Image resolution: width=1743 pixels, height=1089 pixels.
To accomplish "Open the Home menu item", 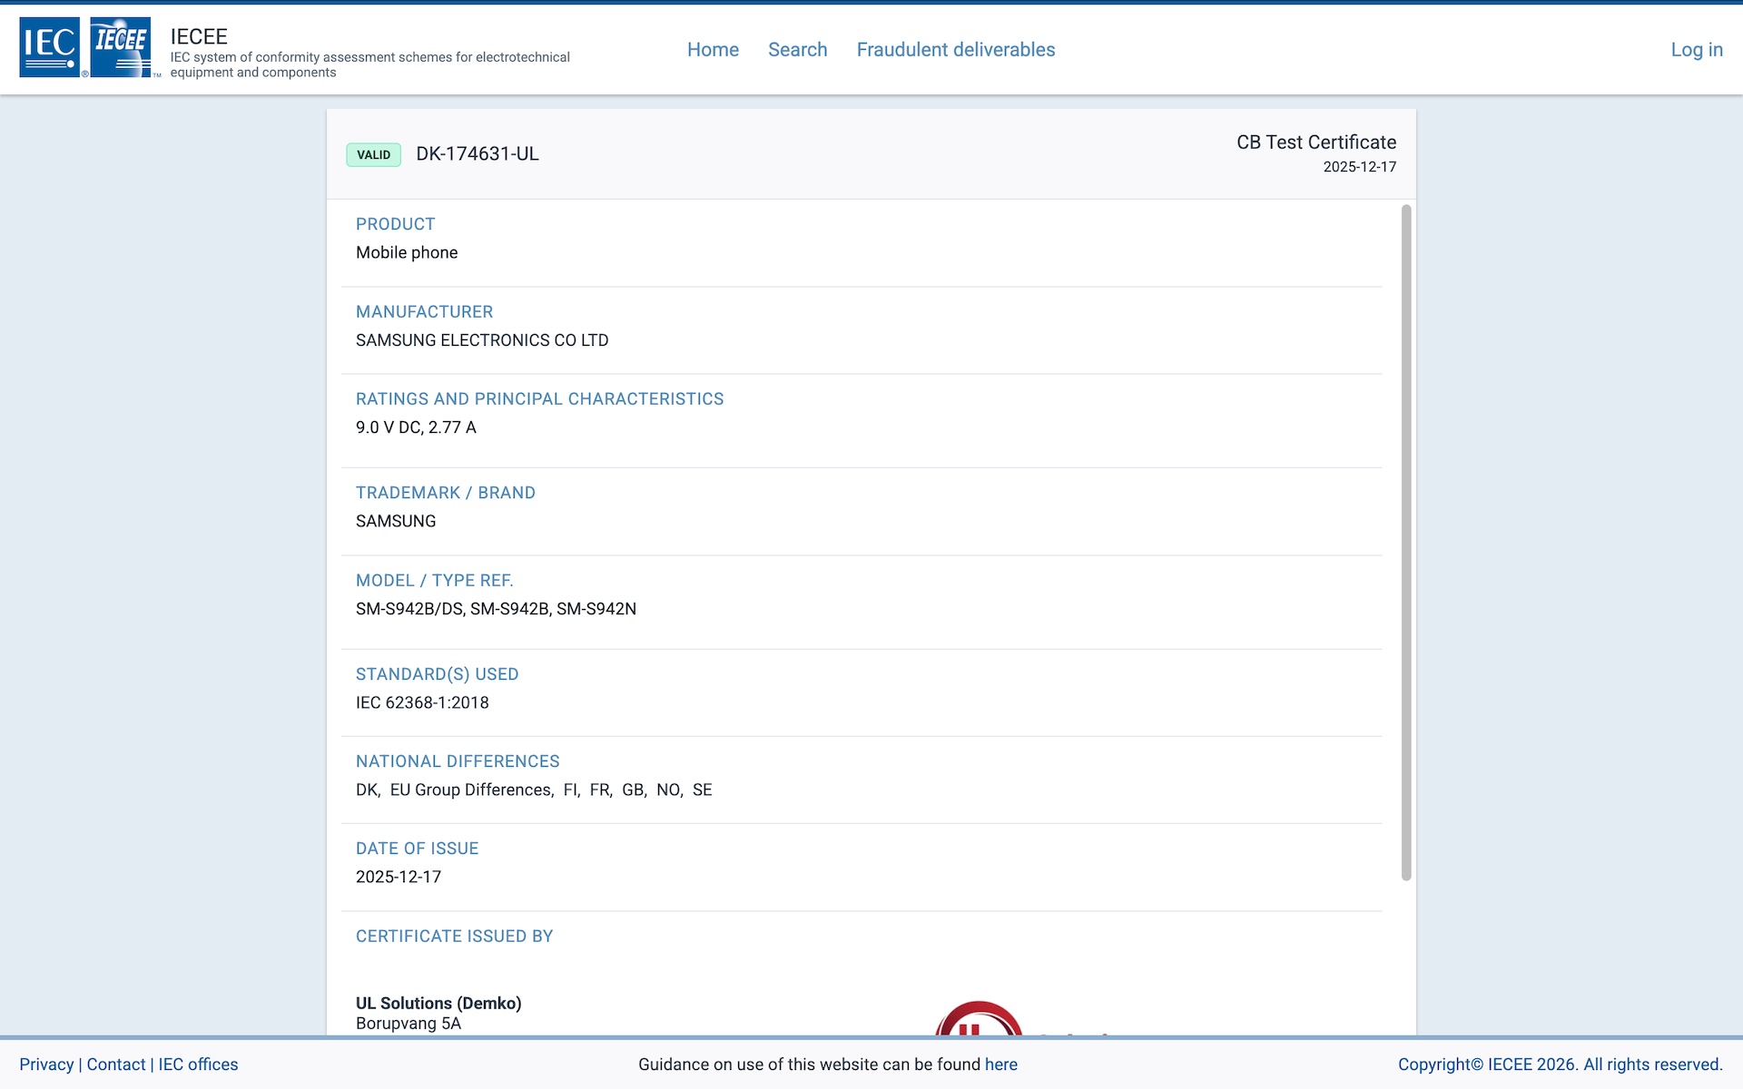I will click(713, 50).
